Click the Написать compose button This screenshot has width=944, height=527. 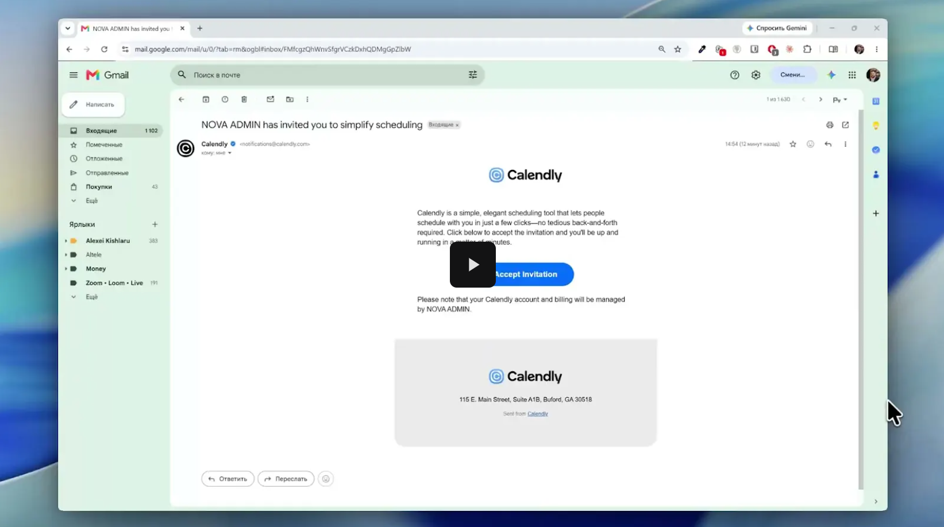[93, 104]
